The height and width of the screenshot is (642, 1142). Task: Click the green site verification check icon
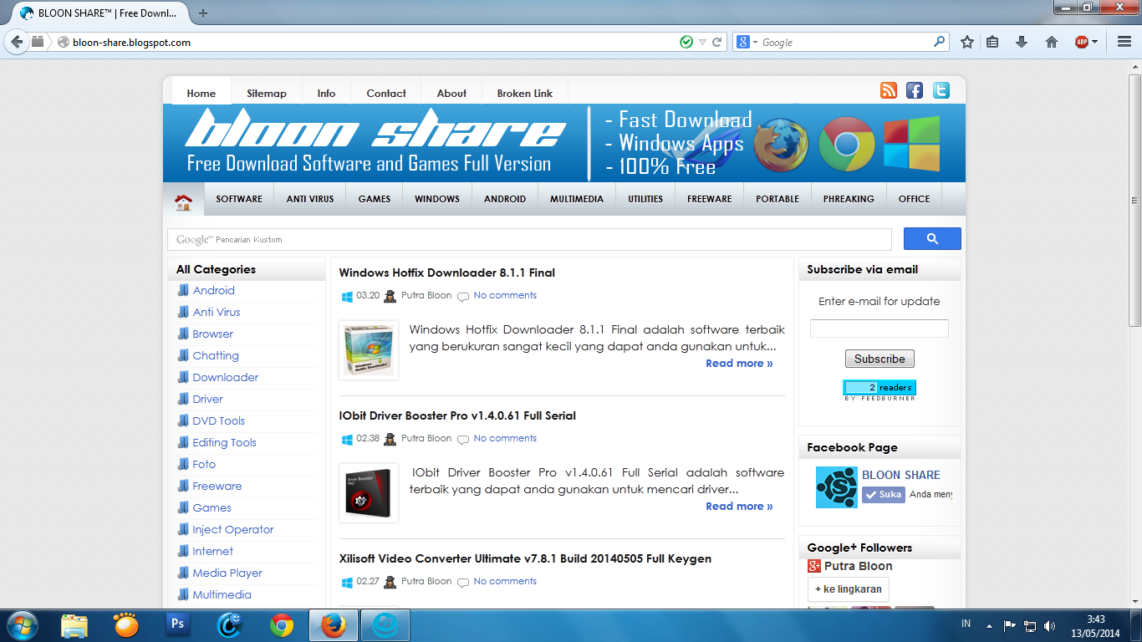tap(686, 42)
